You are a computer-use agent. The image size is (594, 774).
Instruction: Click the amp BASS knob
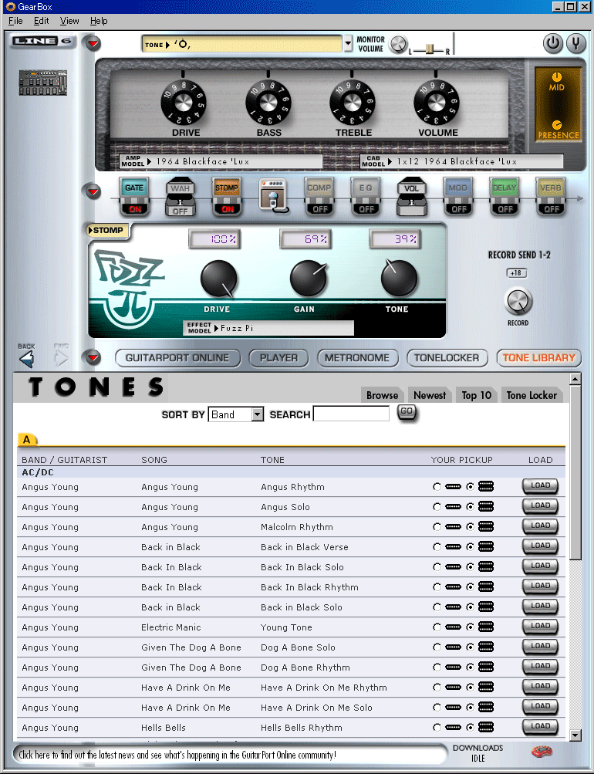[x=268, y=103]
